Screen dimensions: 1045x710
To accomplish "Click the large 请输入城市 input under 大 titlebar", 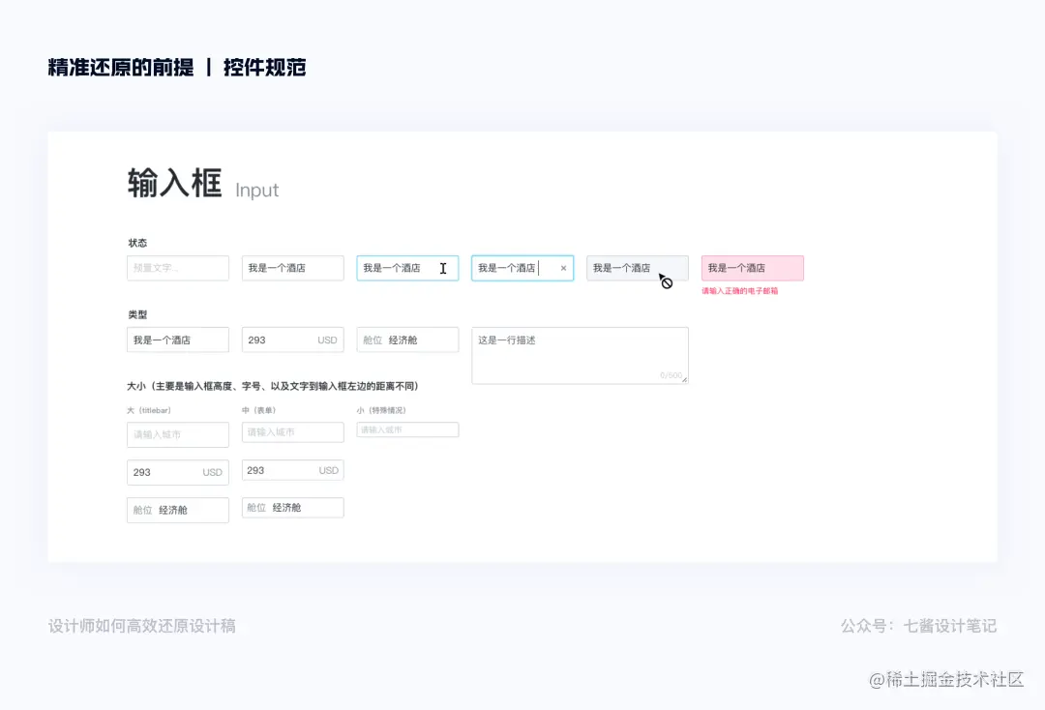I will [177, 434].
